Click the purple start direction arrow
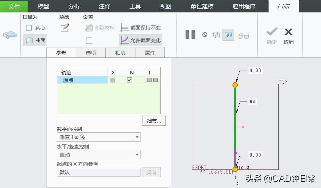The width and height of the screenshot is (321, 188). pyautogui.click(x=235, y=159)
